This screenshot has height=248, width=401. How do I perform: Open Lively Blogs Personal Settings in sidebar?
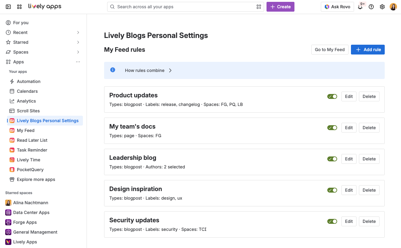click(45, 121)
